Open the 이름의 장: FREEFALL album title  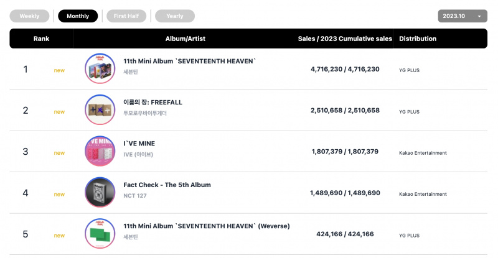click(153, 102)
